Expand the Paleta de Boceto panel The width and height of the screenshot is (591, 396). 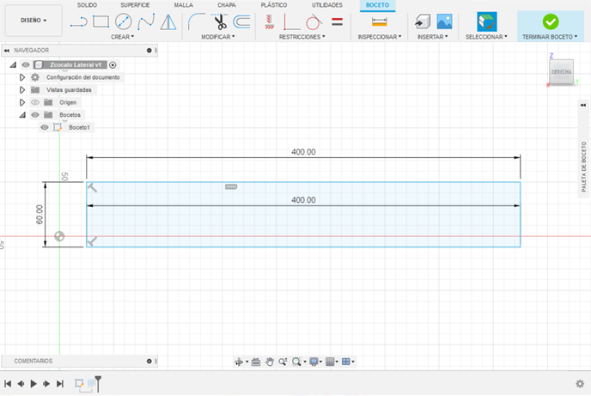pyautogui.click(x=583, y=105)
